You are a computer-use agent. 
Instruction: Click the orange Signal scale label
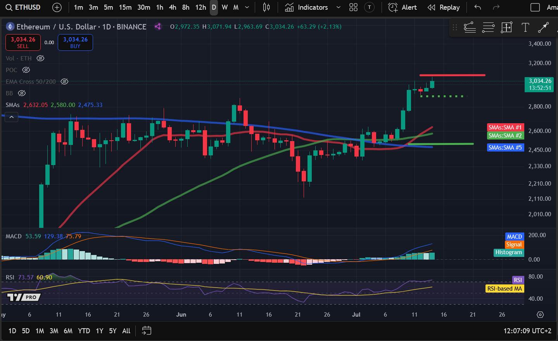click(x=514, y=245)
